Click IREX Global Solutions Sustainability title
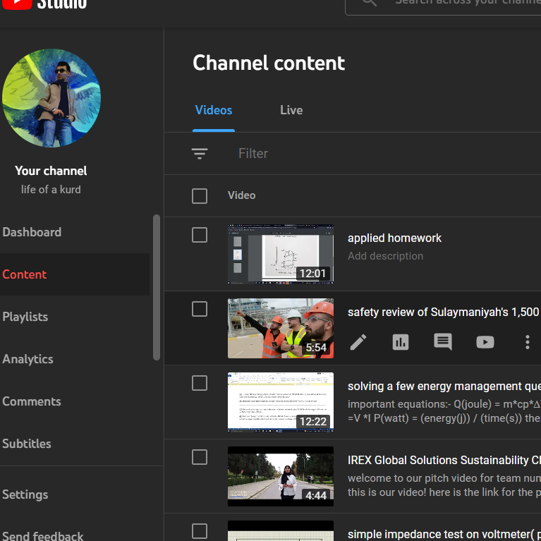 click(x=444, y=460)
